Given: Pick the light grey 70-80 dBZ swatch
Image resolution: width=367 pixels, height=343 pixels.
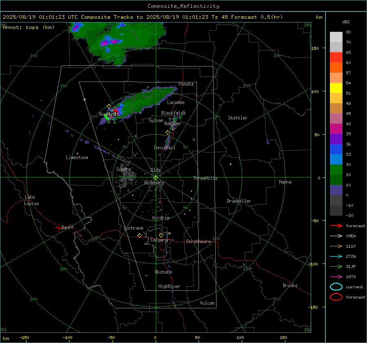Looking at the screenshot, I should 336,37.
